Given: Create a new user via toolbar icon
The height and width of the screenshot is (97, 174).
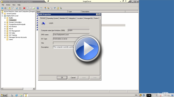Looking at the screenshot, I should (45, 8).
